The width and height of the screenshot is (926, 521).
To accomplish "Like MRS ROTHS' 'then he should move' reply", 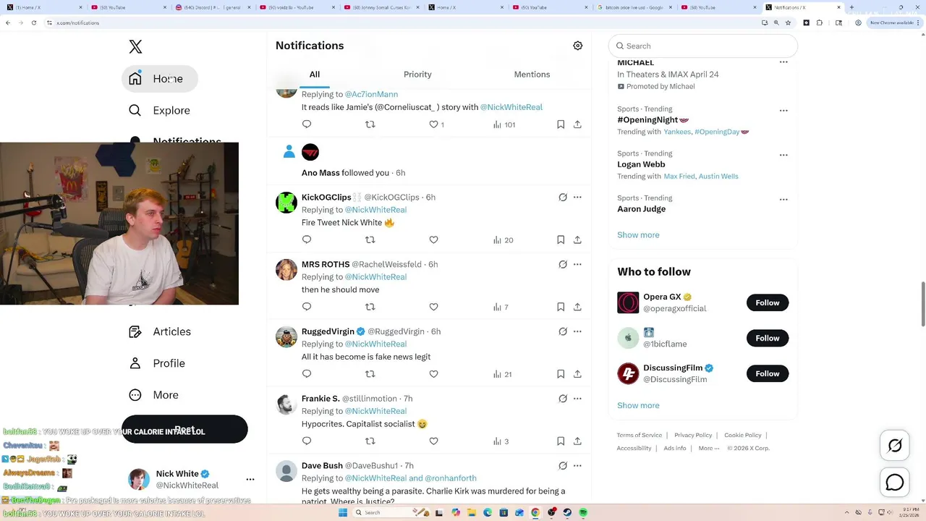I will click(x=433, y=307).
